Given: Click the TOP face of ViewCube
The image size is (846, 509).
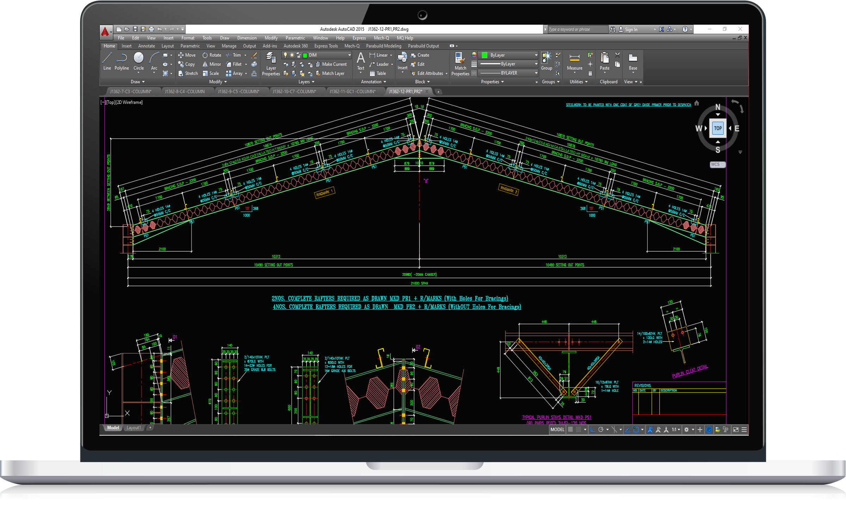Looking at the screenshot, I should (x=718, y=128).
